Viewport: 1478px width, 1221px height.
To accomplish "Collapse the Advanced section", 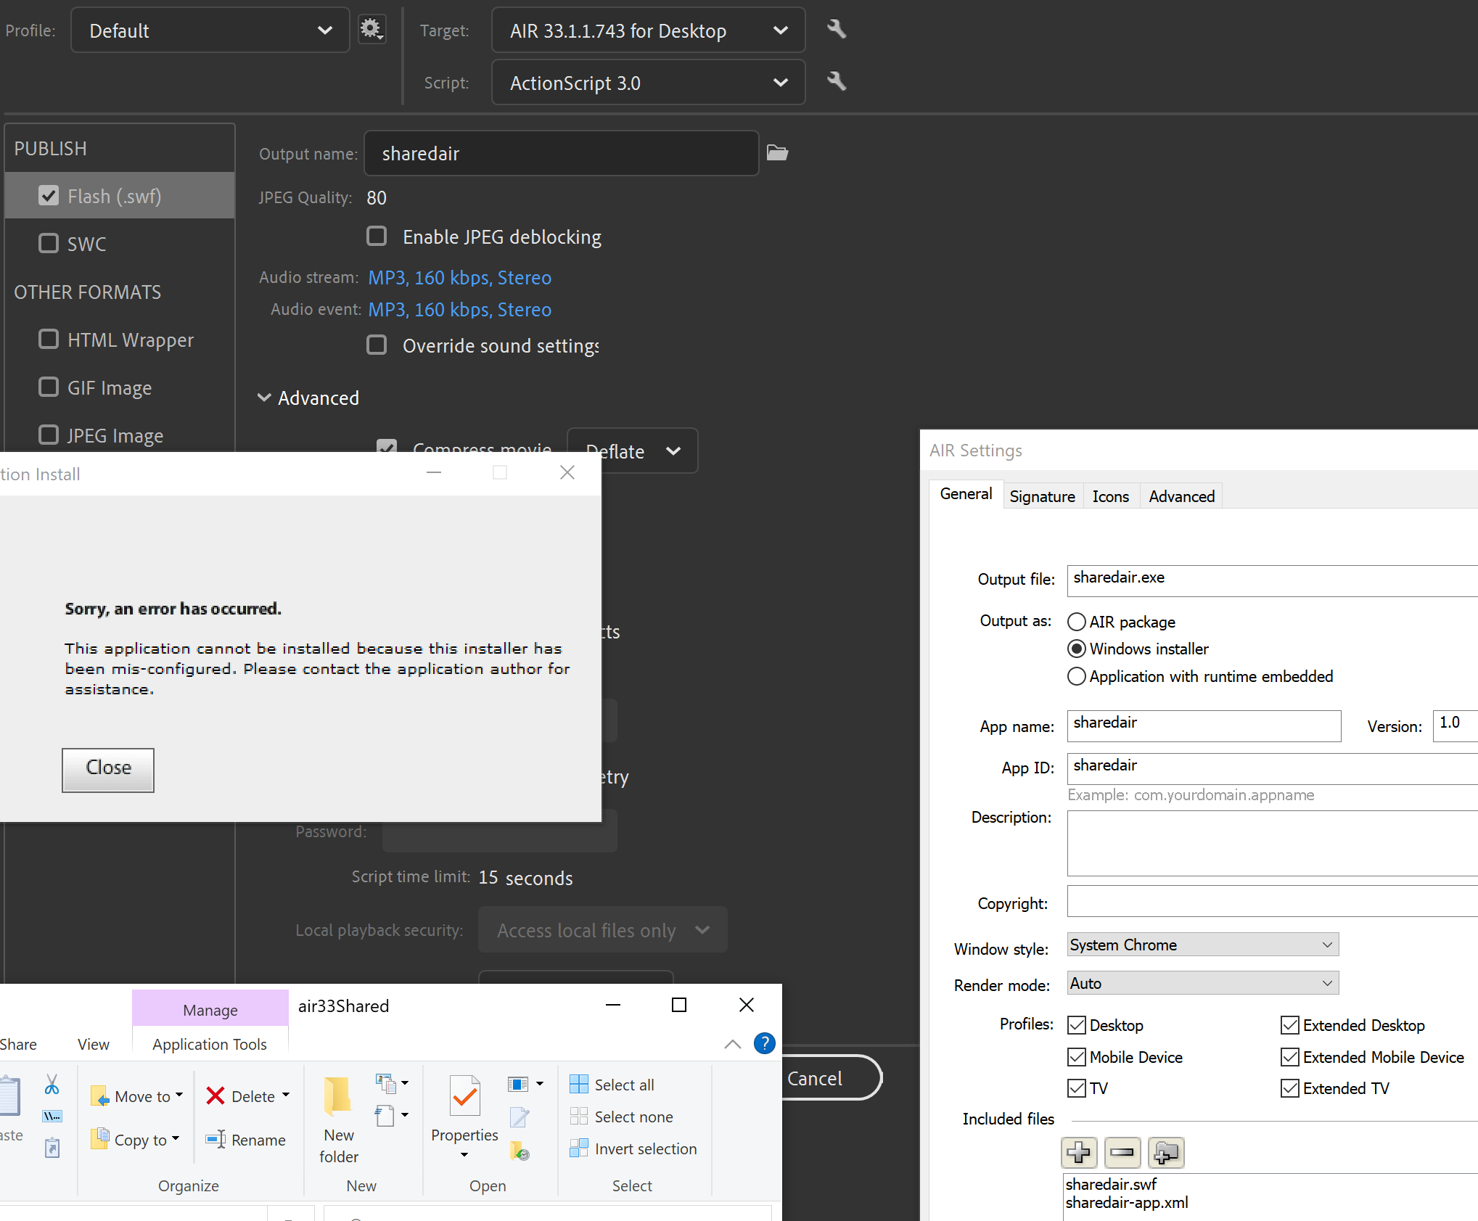I will pos(265,398).
